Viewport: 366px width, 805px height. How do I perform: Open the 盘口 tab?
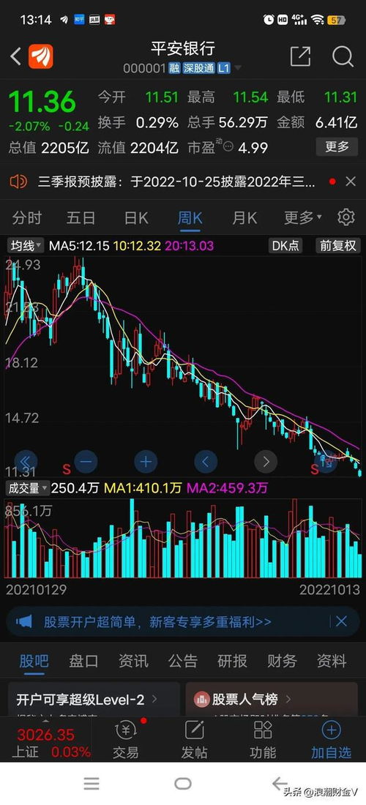click(x=83, y=661)
